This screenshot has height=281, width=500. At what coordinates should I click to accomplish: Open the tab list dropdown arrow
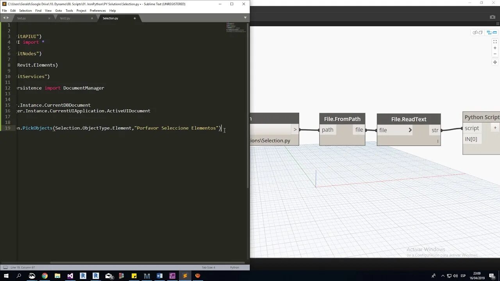(245, 18)
